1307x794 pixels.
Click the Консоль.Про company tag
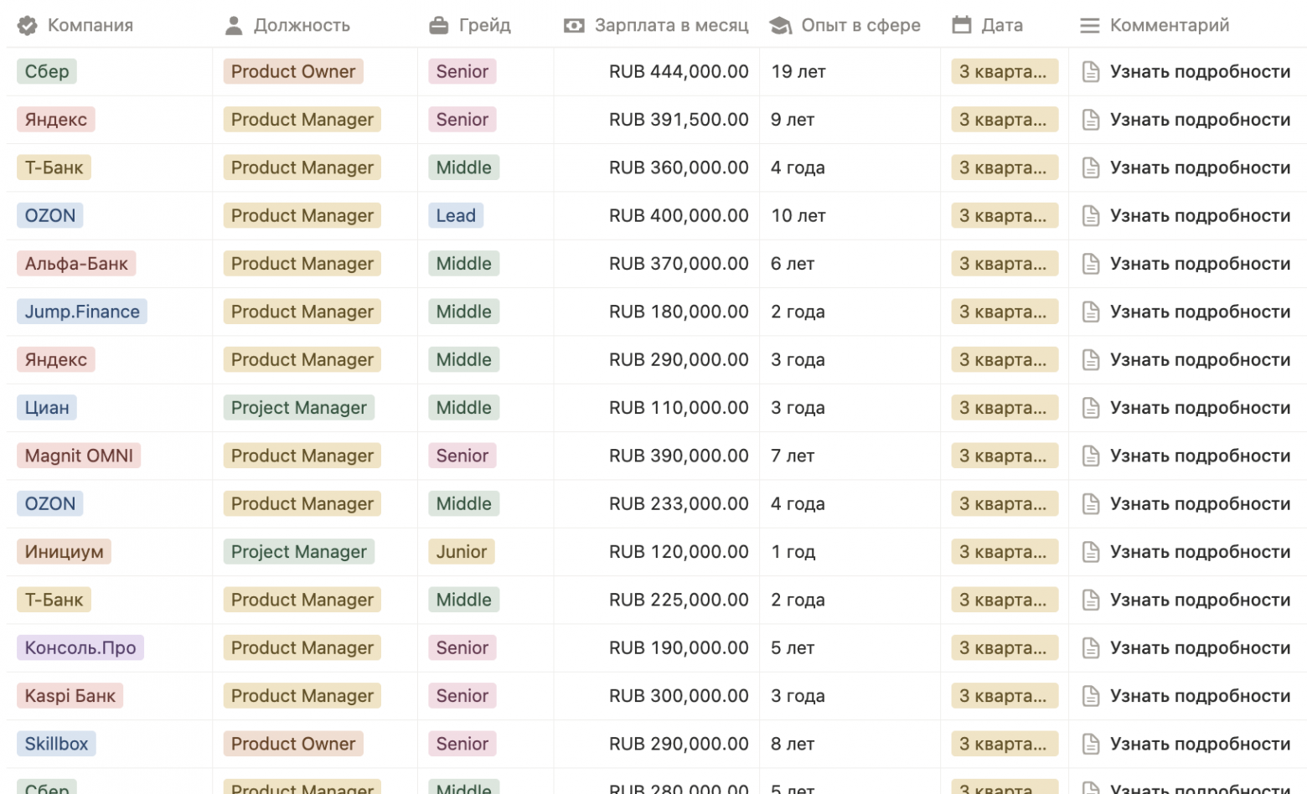[x=80, y=648]
